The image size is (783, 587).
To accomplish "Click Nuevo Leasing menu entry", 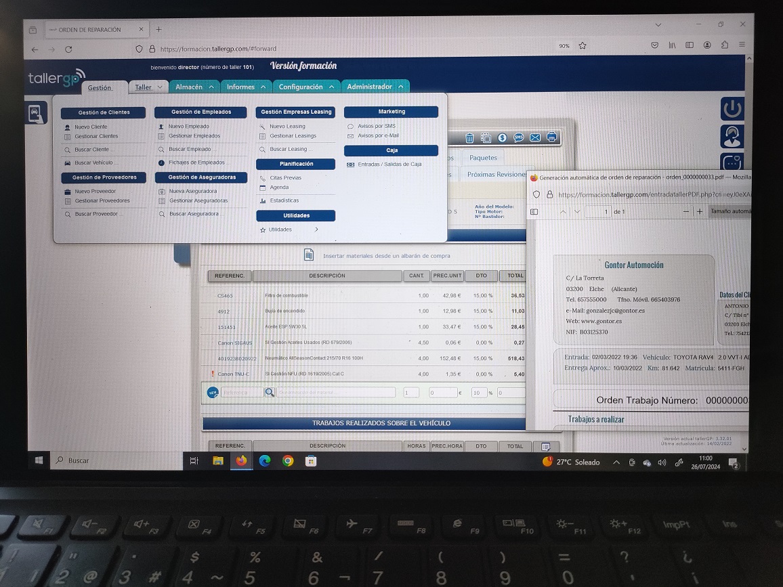I will click(287, 127).
